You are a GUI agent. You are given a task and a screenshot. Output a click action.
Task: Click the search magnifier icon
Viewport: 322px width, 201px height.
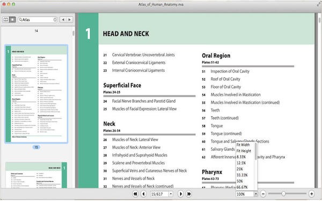(x=20, y=20)
